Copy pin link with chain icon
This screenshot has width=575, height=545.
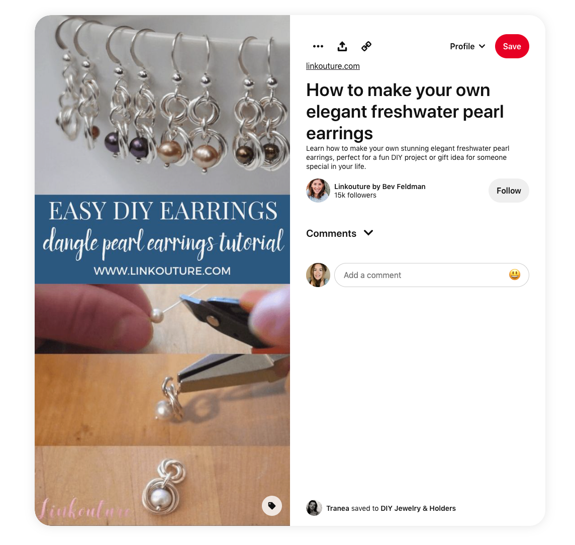click(x=366, y=46)
